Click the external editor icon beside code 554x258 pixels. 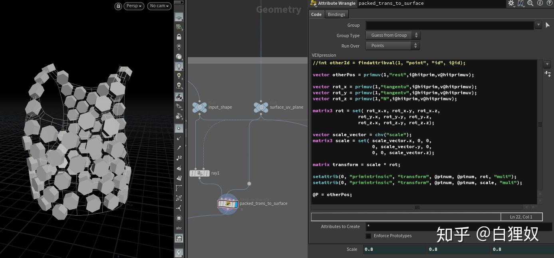tap(548, 74)
